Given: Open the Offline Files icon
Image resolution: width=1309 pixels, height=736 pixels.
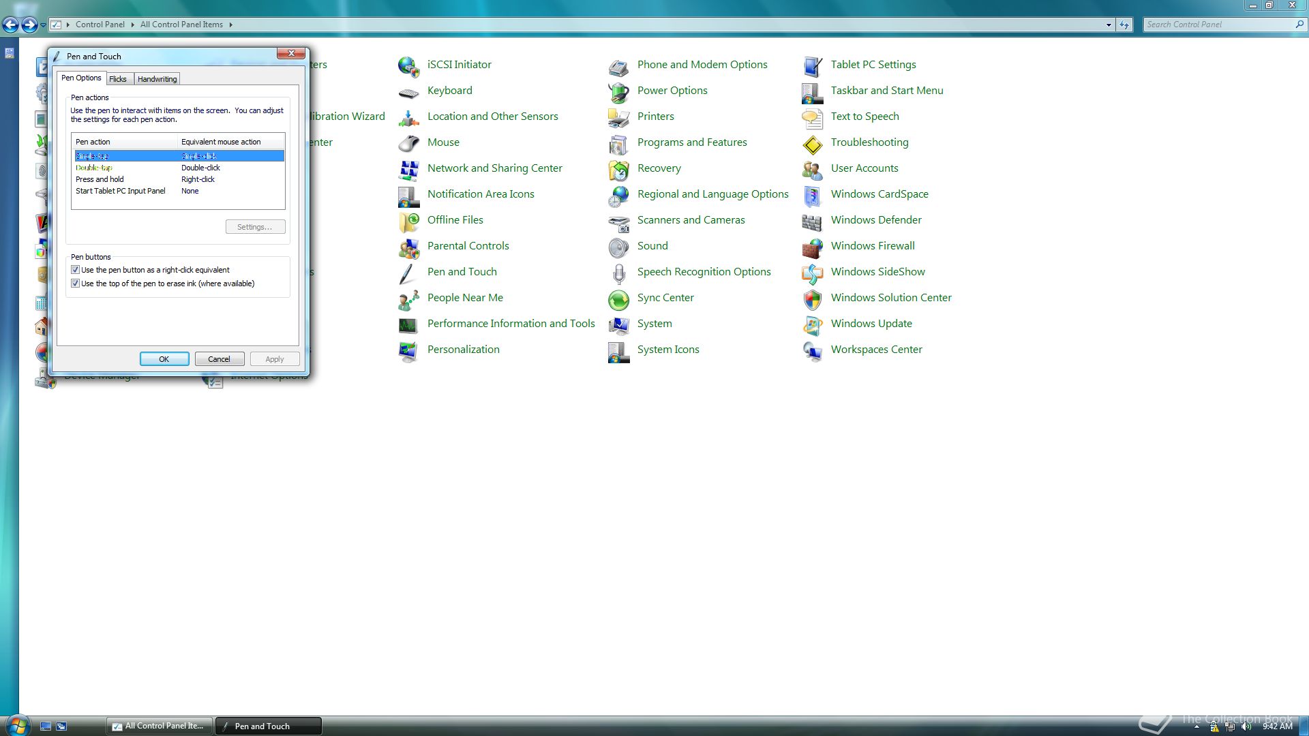Looking at the screenshot, I should click(408, 221).
